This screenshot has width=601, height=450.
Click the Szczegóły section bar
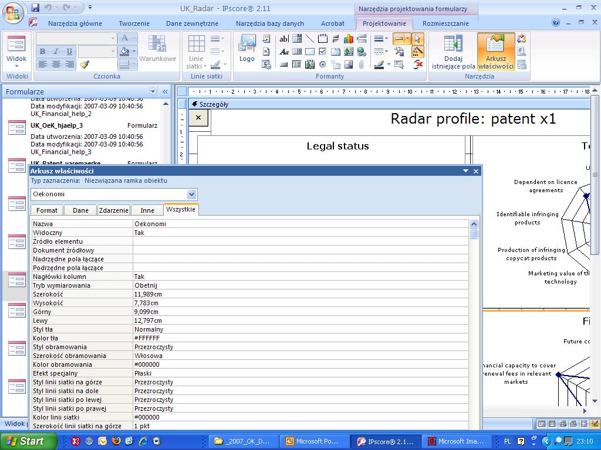[x=389, y=104]
